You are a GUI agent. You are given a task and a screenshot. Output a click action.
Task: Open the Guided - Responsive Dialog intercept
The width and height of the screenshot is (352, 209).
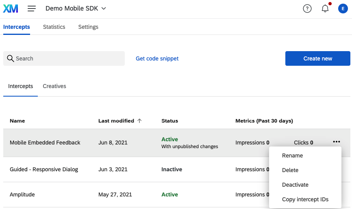tap(44, 169)
